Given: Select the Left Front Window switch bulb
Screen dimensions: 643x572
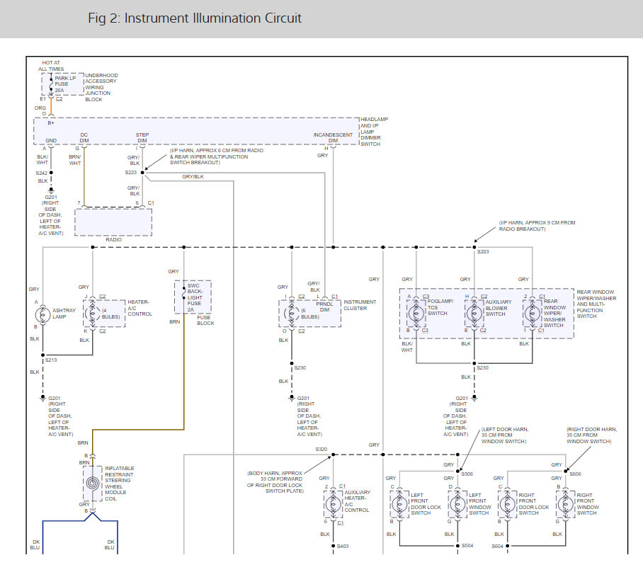Looking at the screenshot, I should pos(457,505).
